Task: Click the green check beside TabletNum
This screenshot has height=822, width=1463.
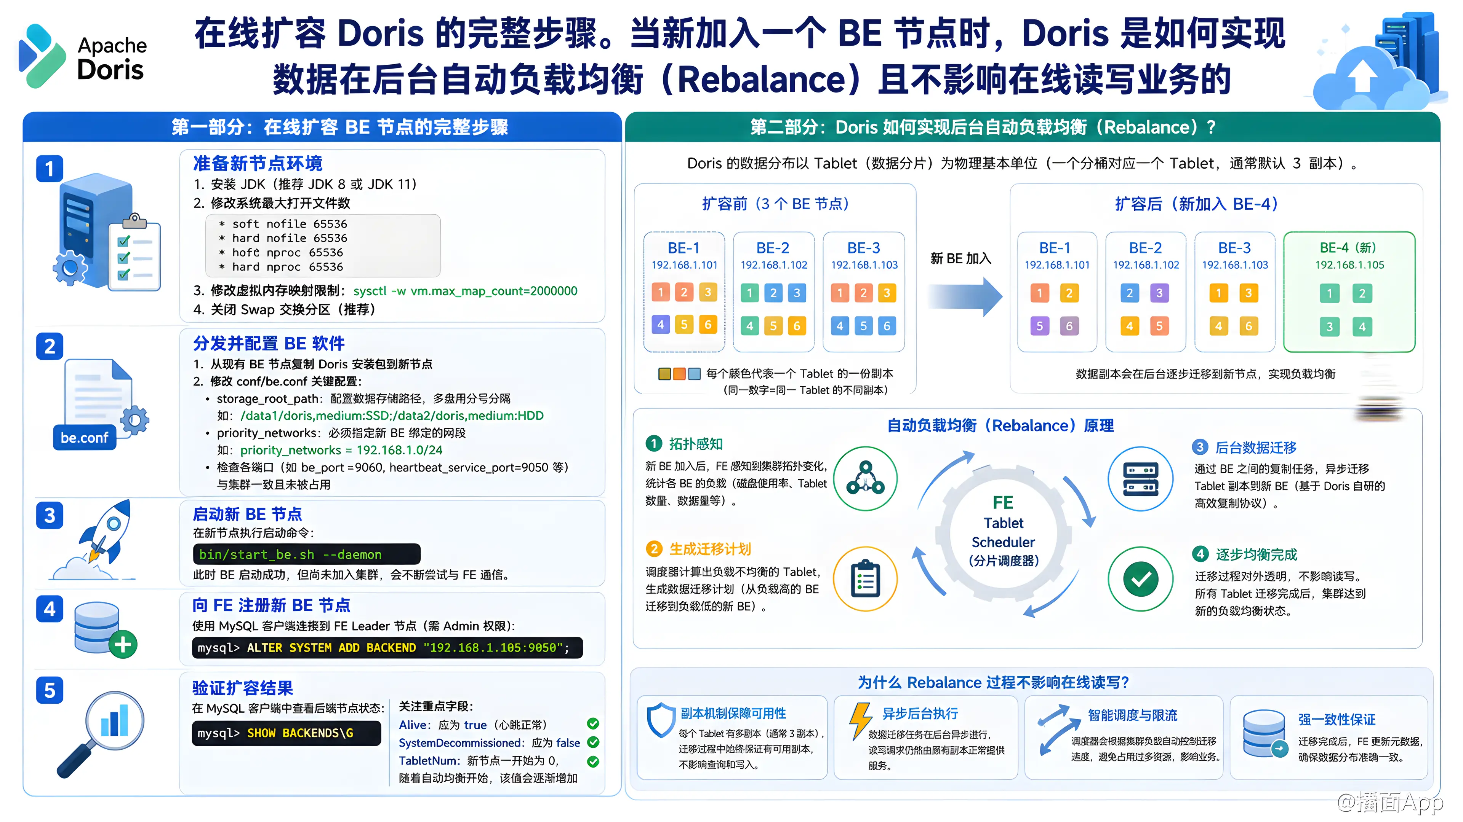Action: coord(593,761)
